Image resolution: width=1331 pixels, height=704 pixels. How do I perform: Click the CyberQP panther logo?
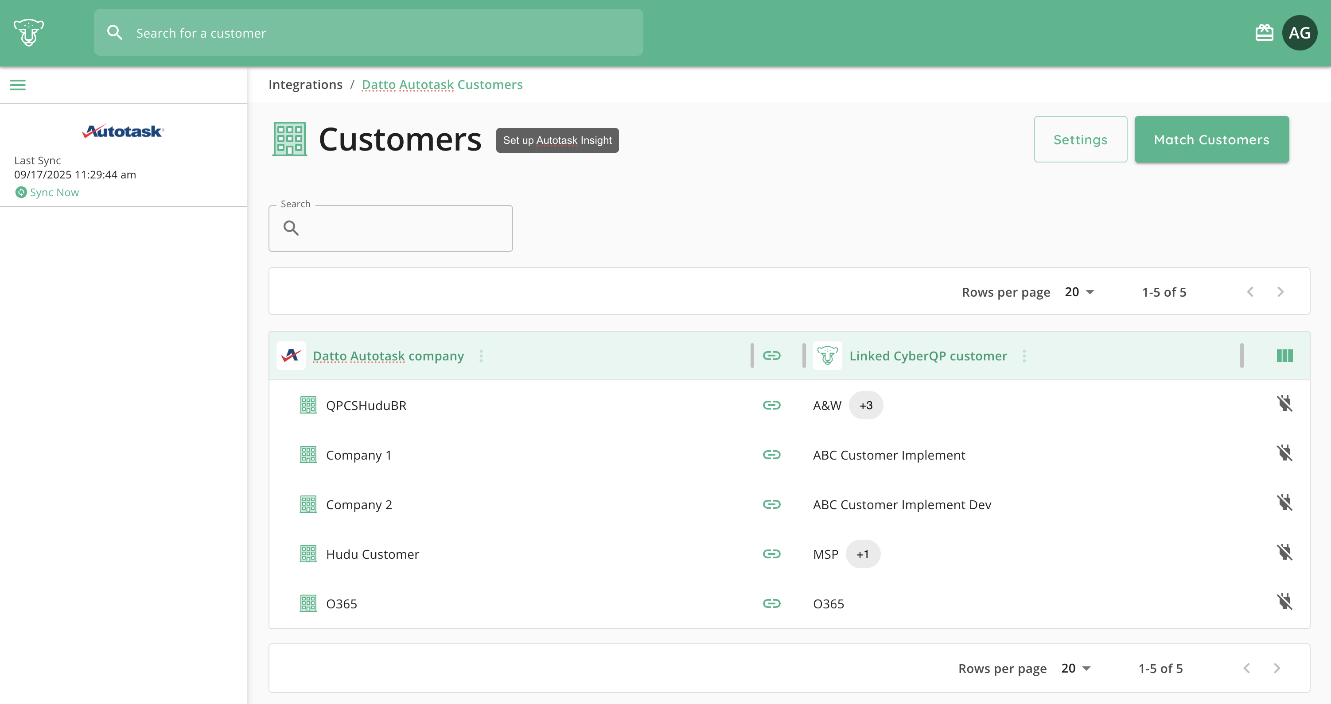[x=29, y=32]
